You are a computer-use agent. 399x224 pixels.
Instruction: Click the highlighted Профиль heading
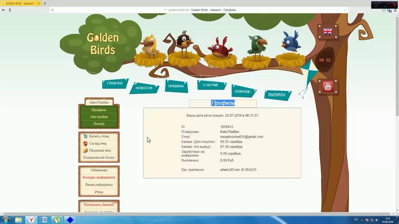tap(223, 103)
